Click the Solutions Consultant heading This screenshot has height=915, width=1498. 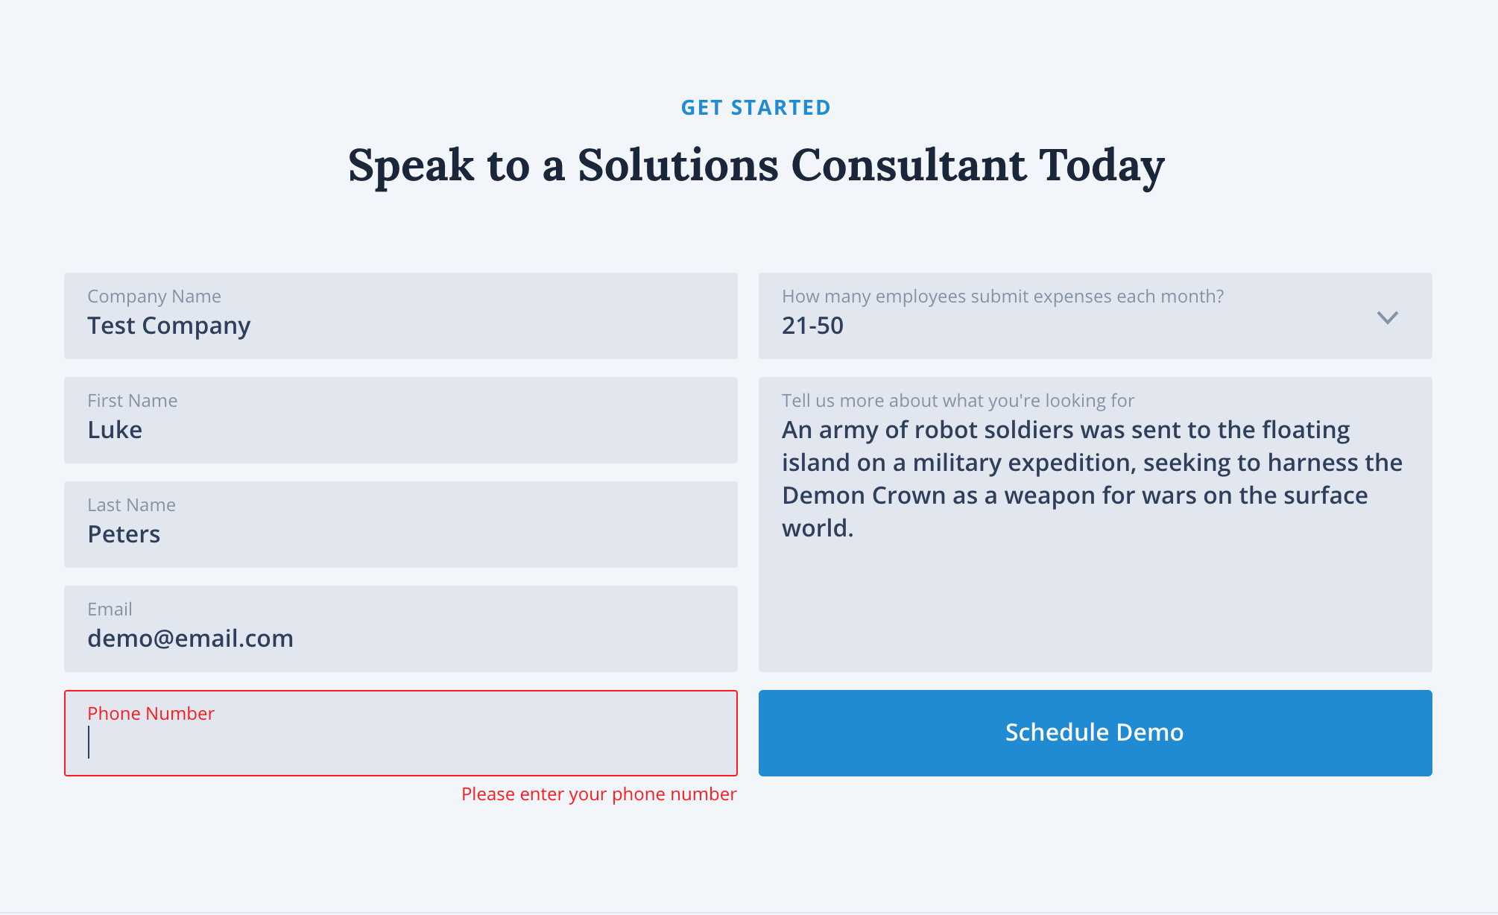[756, 165]
